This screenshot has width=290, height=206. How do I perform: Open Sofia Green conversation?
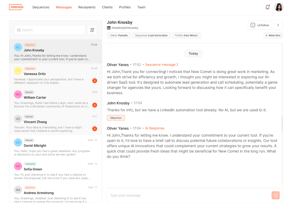55,171
